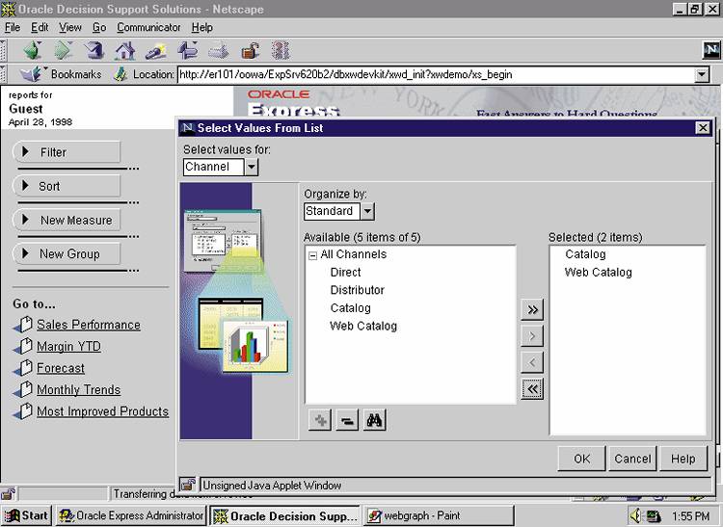
Task: Open the Help menu in menu bar
Action: (202, 27)
